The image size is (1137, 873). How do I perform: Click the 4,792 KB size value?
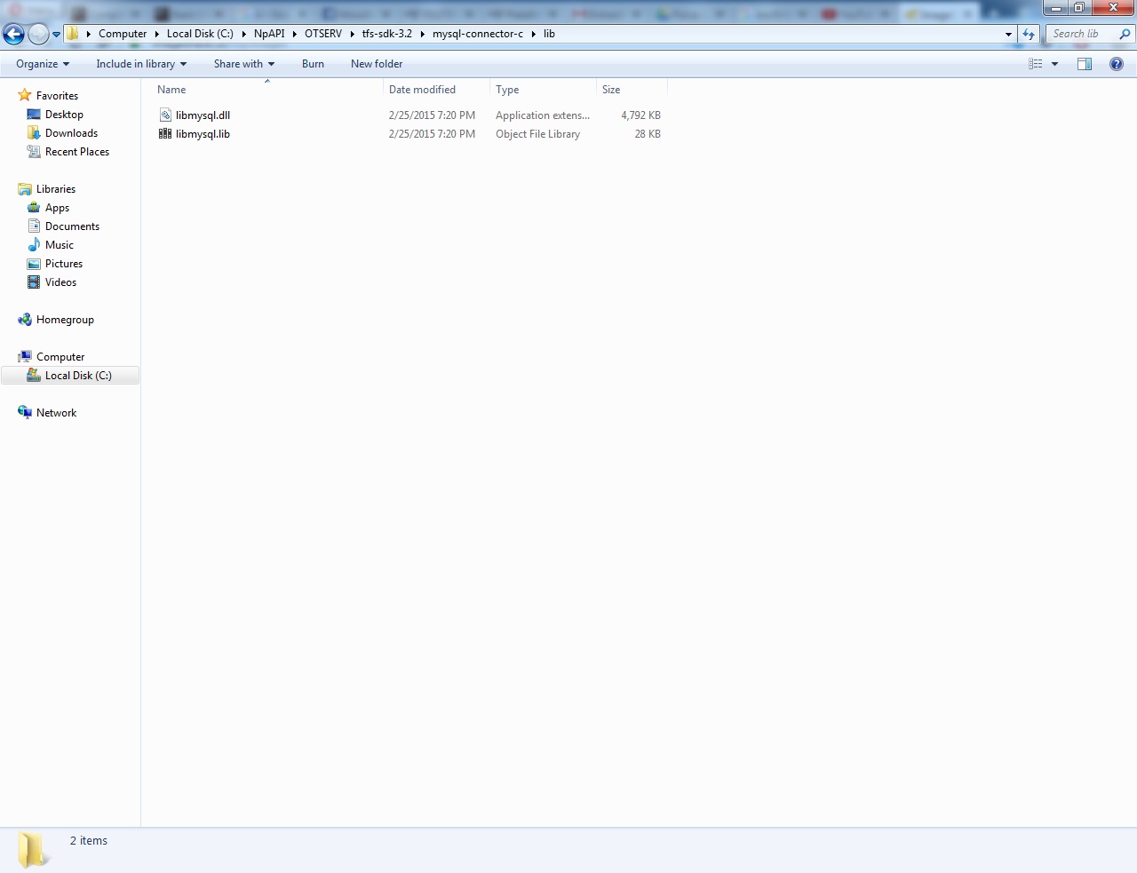(x=640, y=115)
